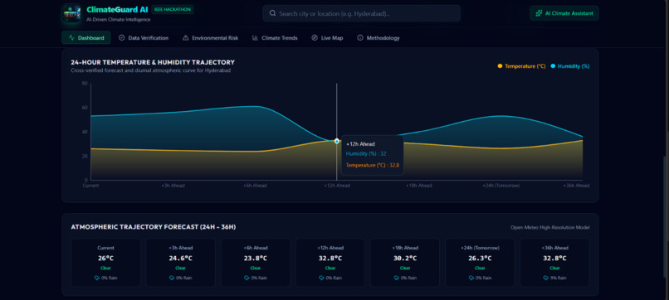The height and width of the screenshot is (300, 669).
Task: Click the 'Current' x-axis label on chart
Action: (90, 186)
